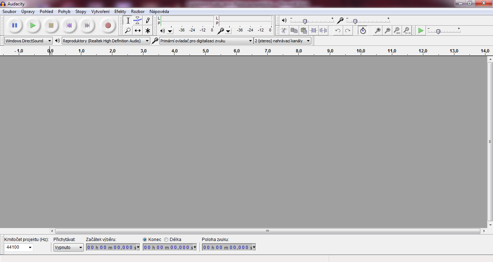Screen dimensions: 493x262
Task: Open the Přichytávat Vypnuto dropdown
Action: (x=69, y=247)
